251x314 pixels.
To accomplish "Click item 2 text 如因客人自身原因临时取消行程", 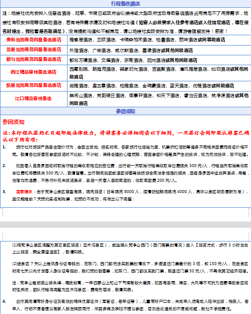I will tap(130, 173).
